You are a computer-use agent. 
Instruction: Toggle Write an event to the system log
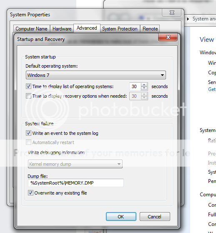coord(28,133)
